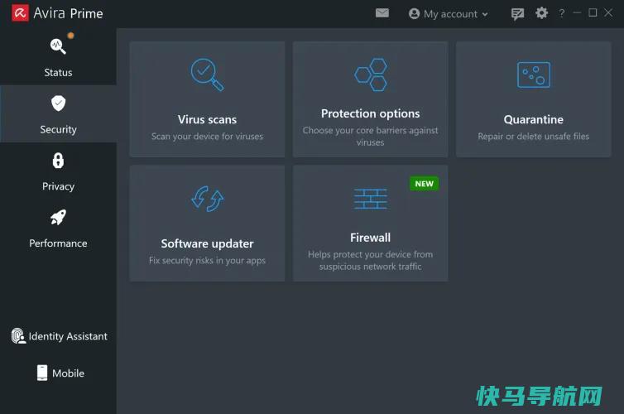624x414 pixels.
Task: Open settings via the gear icon
Action: (x=541, y=13)
